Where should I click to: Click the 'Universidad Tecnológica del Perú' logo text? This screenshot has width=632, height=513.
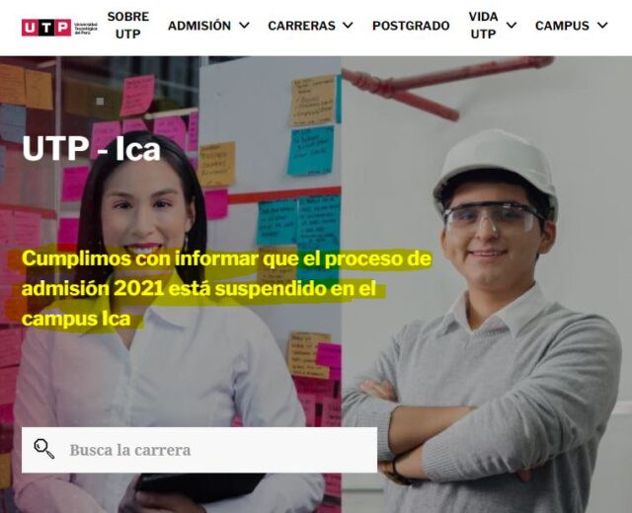click(x=86, y=29)
